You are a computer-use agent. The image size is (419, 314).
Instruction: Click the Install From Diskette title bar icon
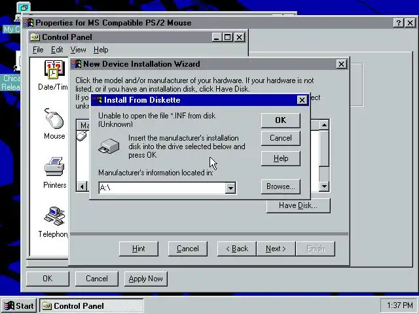(98, 100)
